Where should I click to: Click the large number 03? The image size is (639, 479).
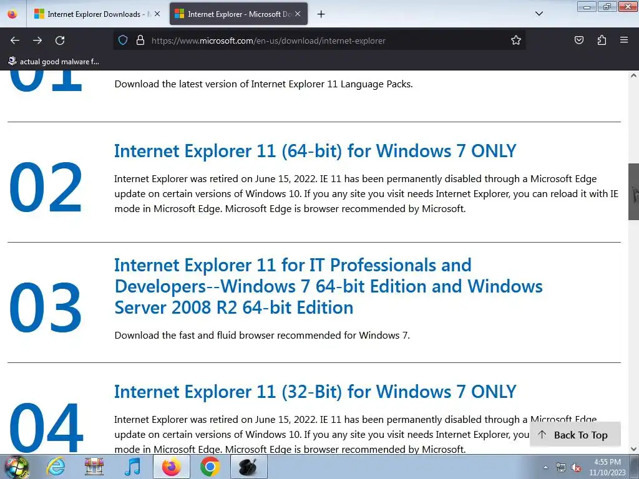[x=46, y=307]
